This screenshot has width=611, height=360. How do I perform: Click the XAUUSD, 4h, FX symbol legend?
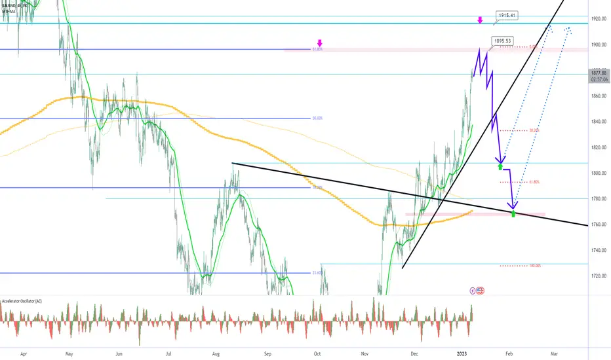tap(14, 7)
